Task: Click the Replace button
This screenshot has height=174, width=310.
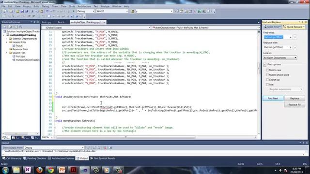Action: click(294, 98)
